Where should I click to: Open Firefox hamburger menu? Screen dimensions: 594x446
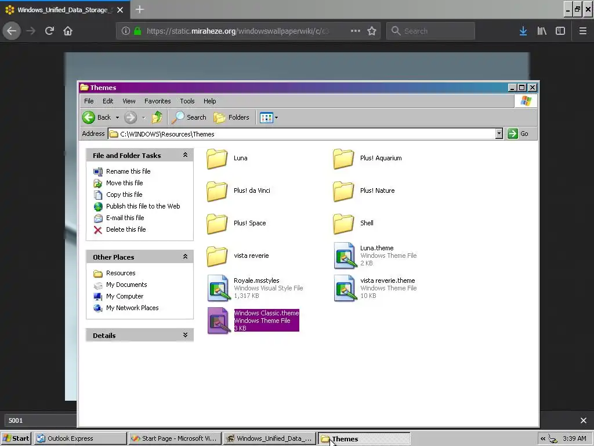pyautogui.click(x=582, y=31)
